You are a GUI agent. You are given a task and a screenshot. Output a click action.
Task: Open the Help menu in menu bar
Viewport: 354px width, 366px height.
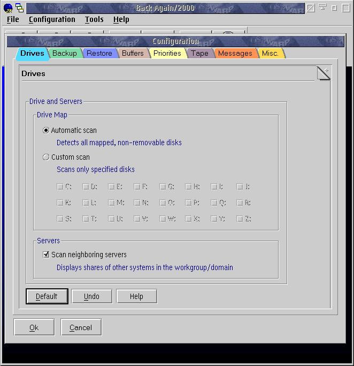(x=121, y=19)
